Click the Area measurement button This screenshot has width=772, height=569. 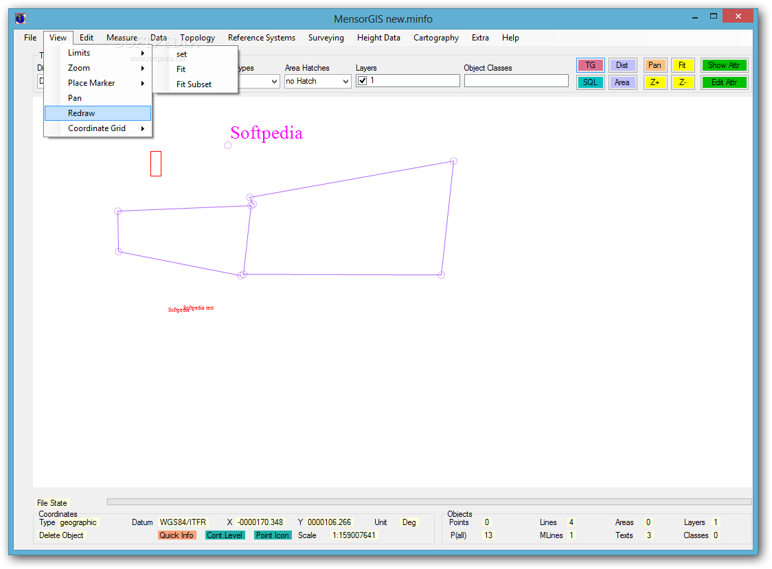(622, 82)
